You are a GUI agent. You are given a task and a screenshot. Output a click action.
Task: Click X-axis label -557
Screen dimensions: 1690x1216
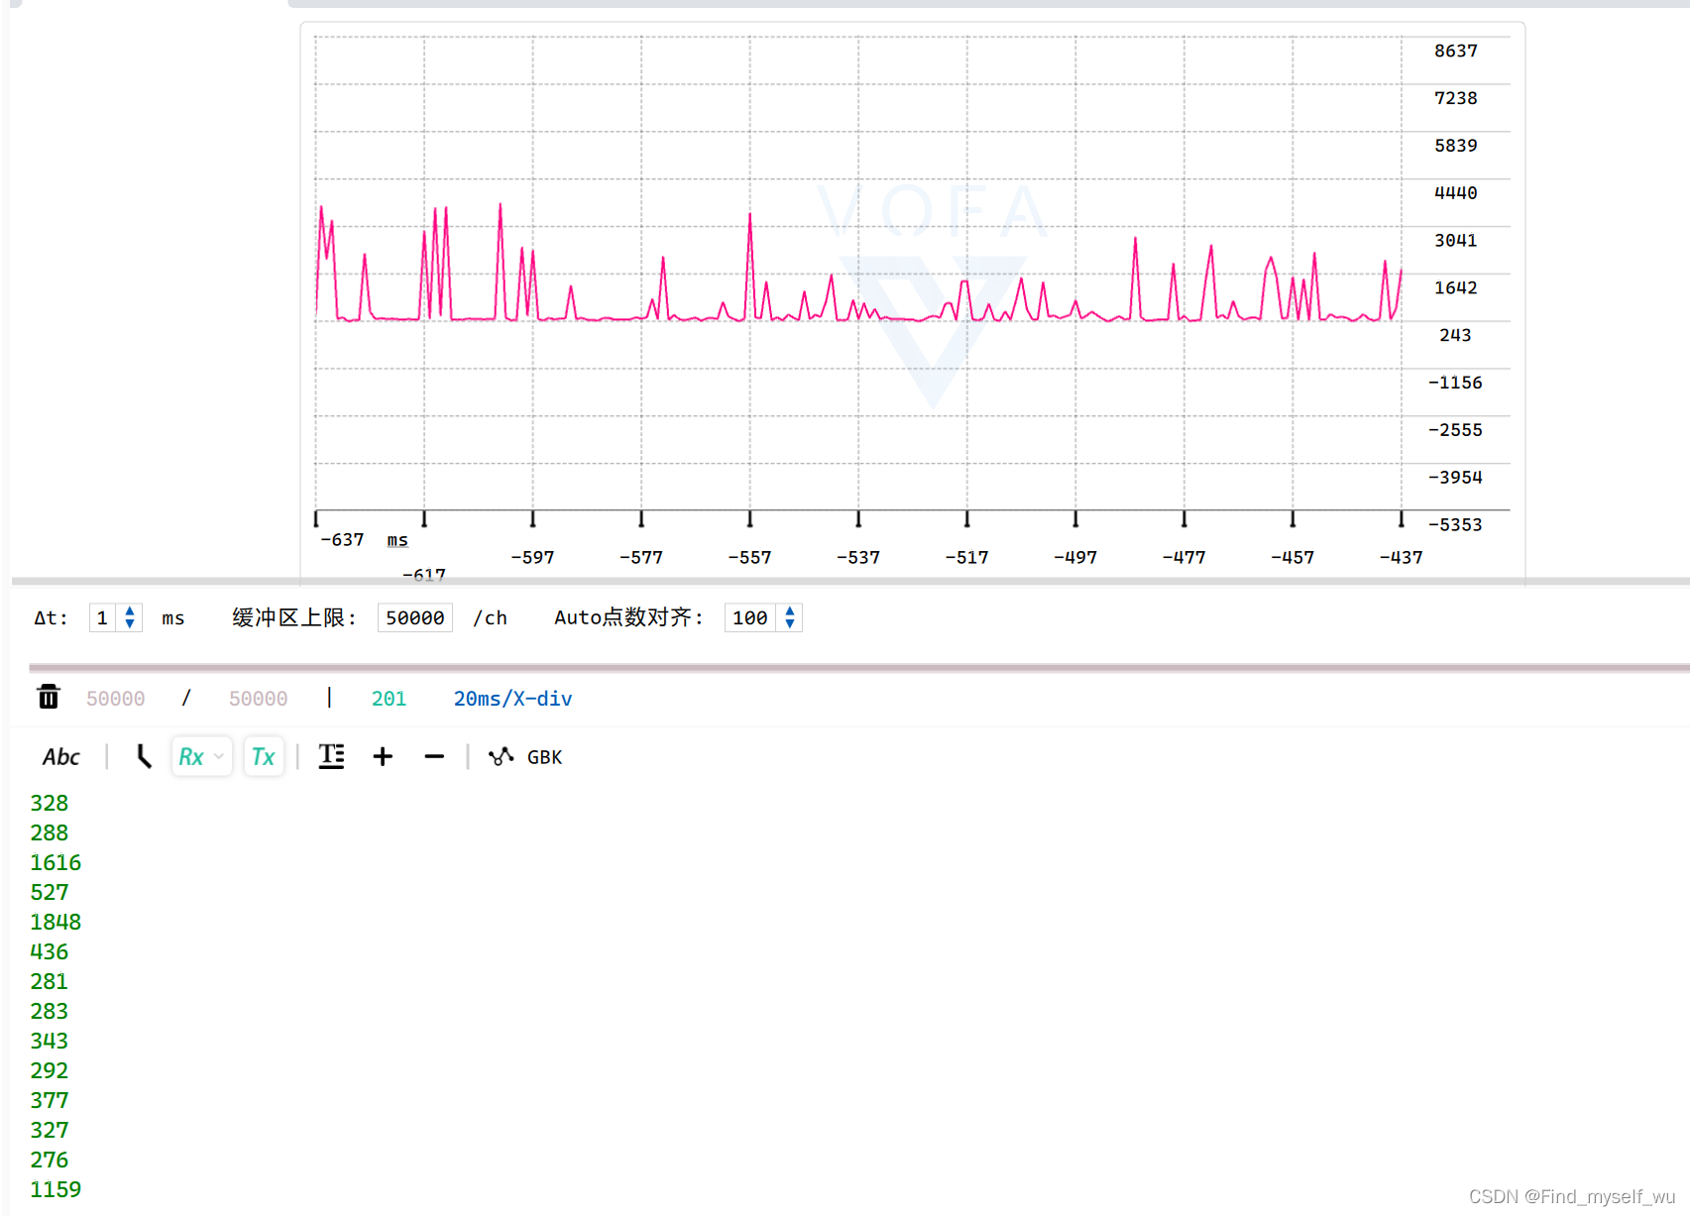(749, 558)
